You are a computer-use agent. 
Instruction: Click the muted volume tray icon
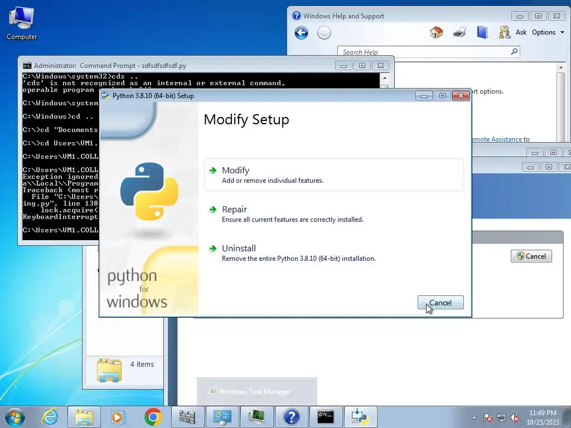pos(515,417)
